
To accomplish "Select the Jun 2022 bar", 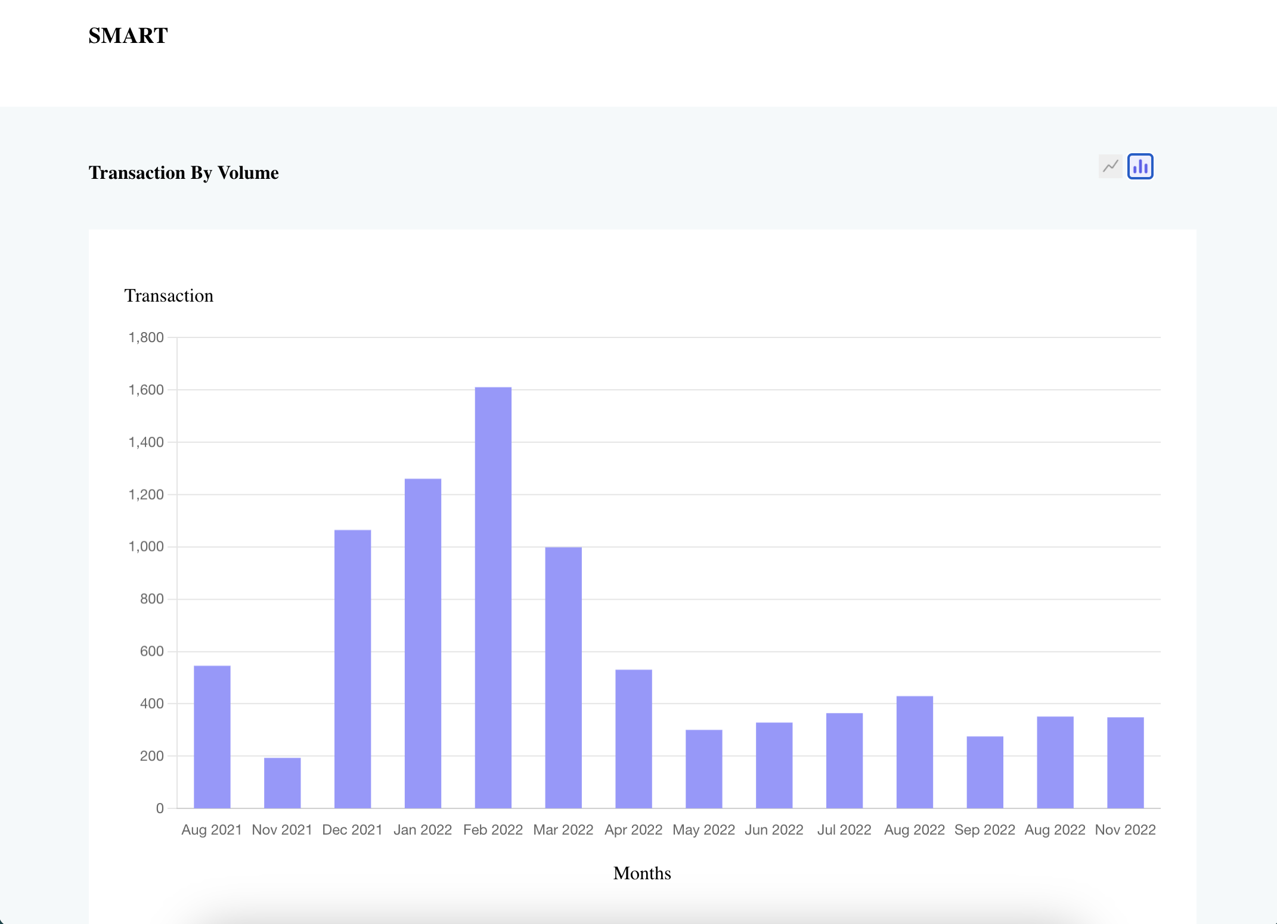I will click(774, 765).
